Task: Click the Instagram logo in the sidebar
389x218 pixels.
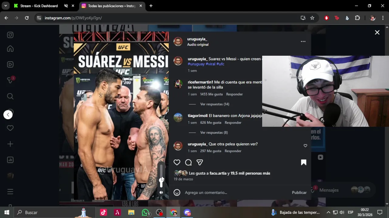Action: click(x=10, y=35)
